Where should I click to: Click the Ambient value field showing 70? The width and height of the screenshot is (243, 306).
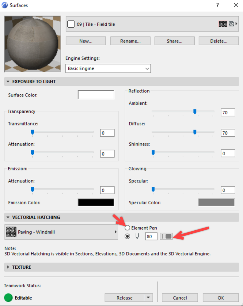pos(228,112)
